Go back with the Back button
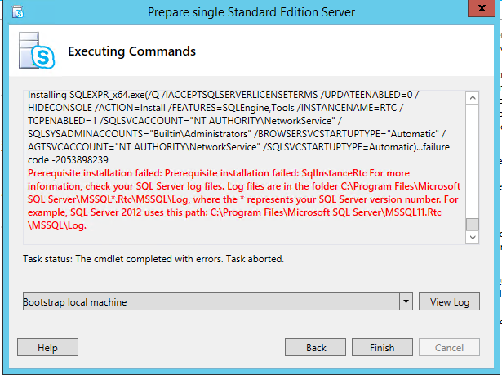 coord(315,347)
